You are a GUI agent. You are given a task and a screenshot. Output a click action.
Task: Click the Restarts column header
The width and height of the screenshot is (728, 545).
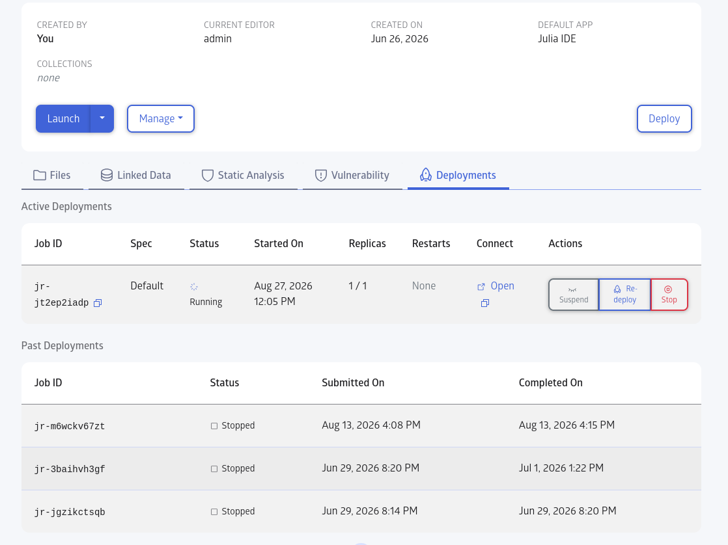tap(431, 243)
